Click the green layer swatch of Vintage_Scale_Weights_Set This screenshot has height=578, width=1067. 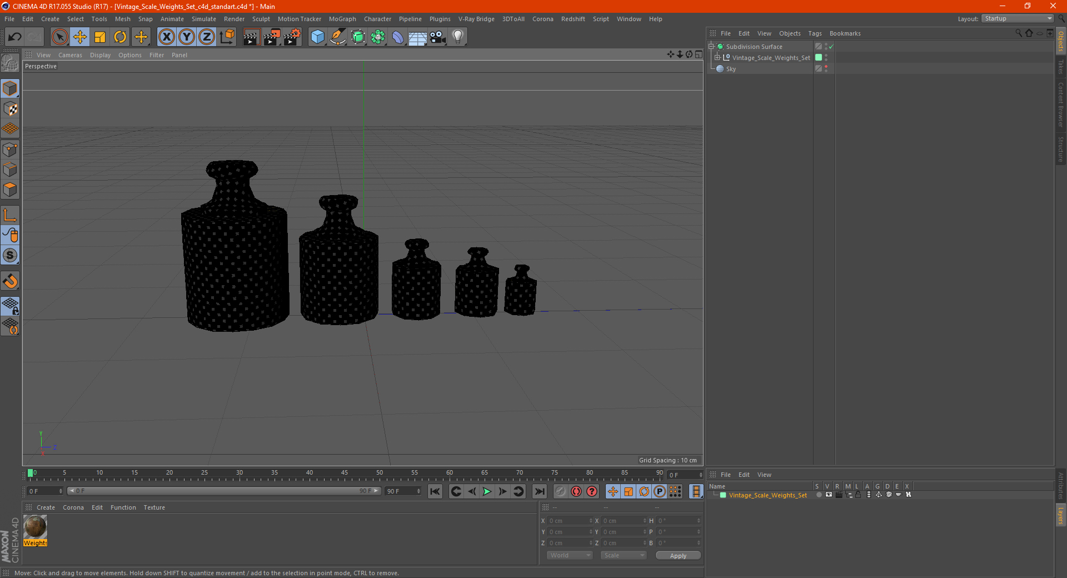819,58
